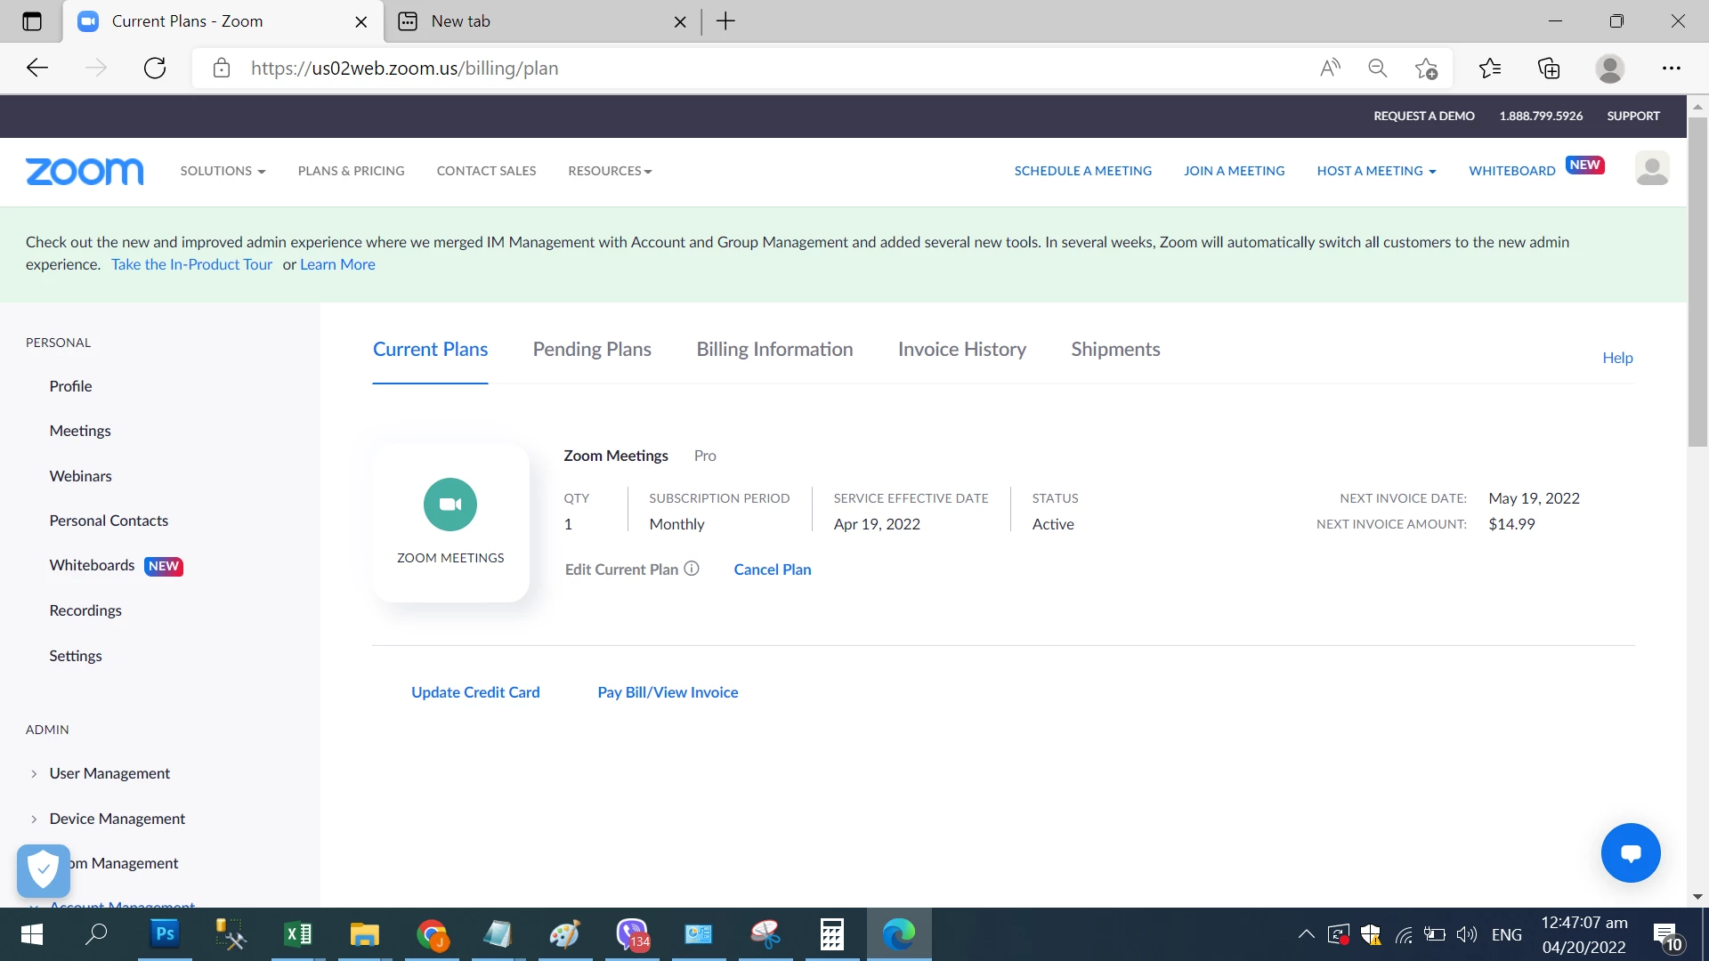Click the Zoom logo in header
This screenshot has height=961, width=1709.
pos(85,171)
